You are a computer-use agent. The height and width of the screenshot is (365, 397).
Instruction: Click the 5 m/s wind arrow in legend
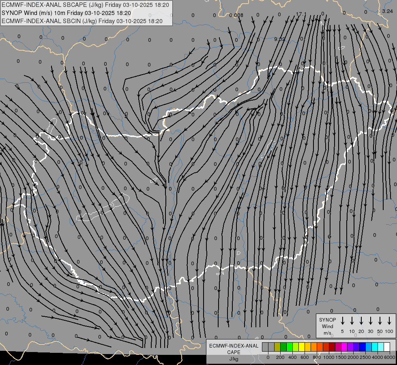point(342,321)
